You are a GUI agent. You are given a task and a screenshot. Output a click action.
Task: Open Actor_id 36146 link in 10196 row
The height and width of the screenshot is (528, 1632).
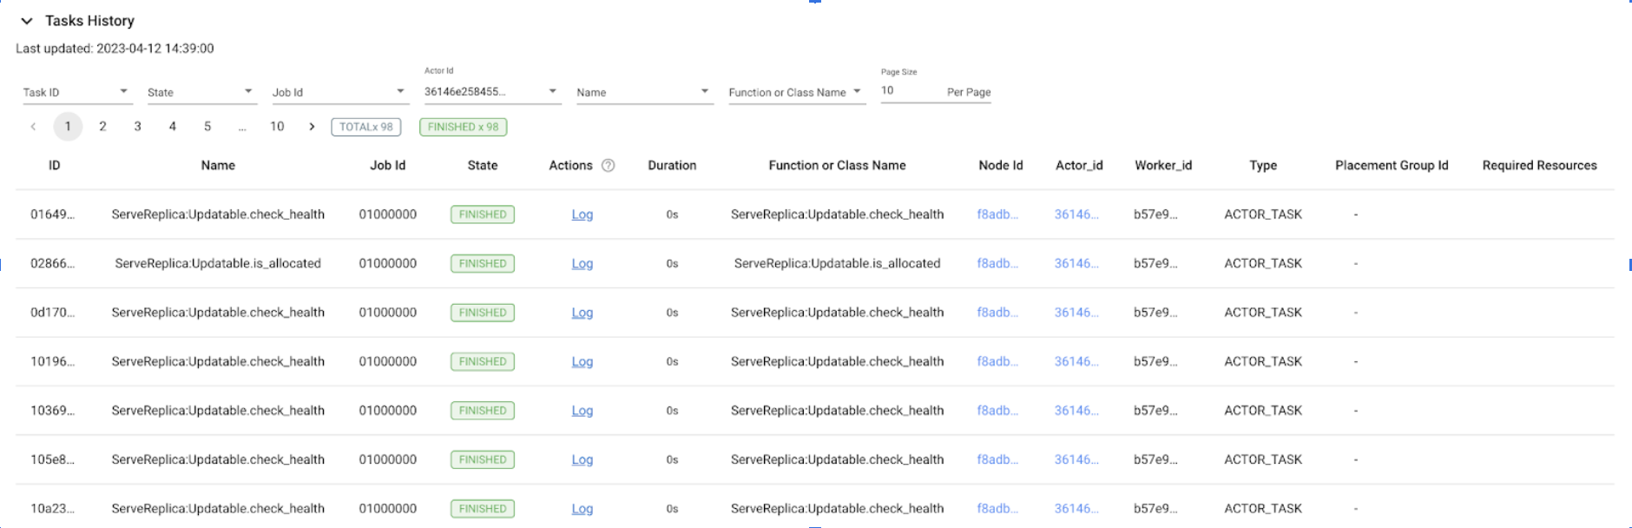(x=1076, y=361)
